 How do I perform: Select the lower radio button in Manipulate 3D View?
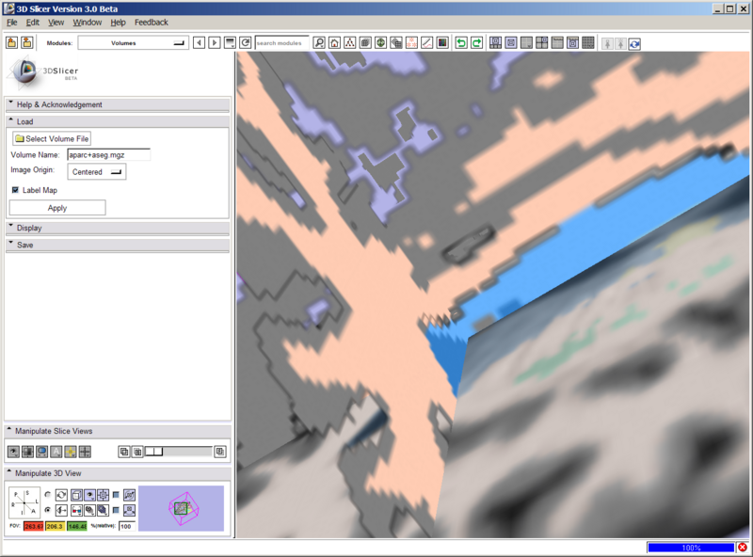click(47, 509)
